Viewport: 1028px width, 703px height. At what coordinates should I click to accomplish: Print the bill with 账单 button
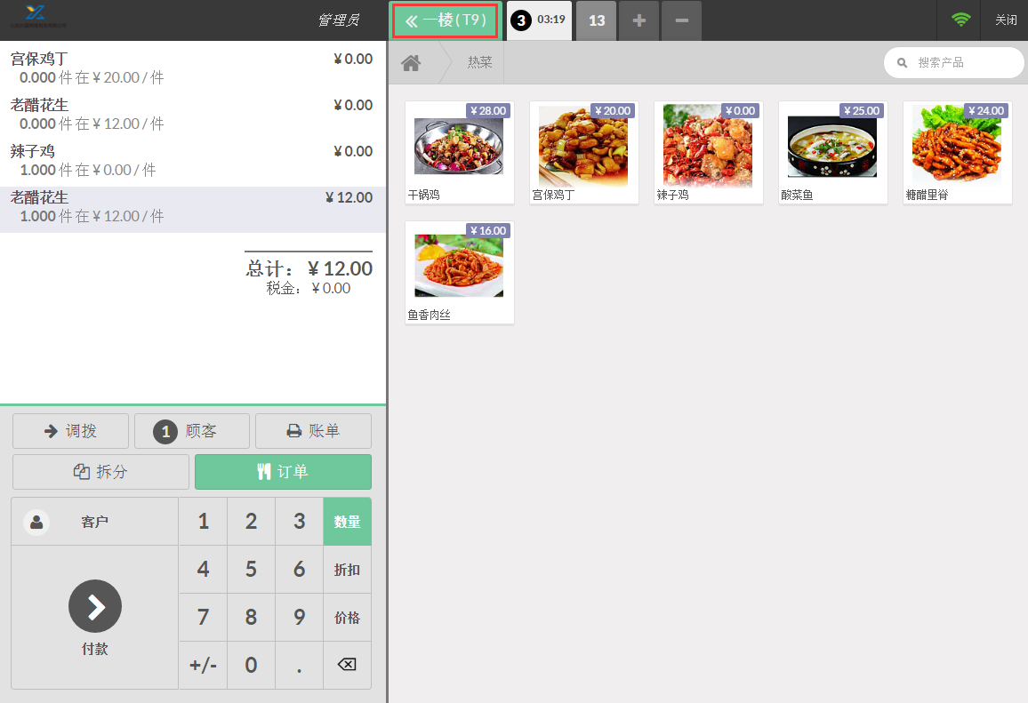pyautogui.click(x=313, y=431)
